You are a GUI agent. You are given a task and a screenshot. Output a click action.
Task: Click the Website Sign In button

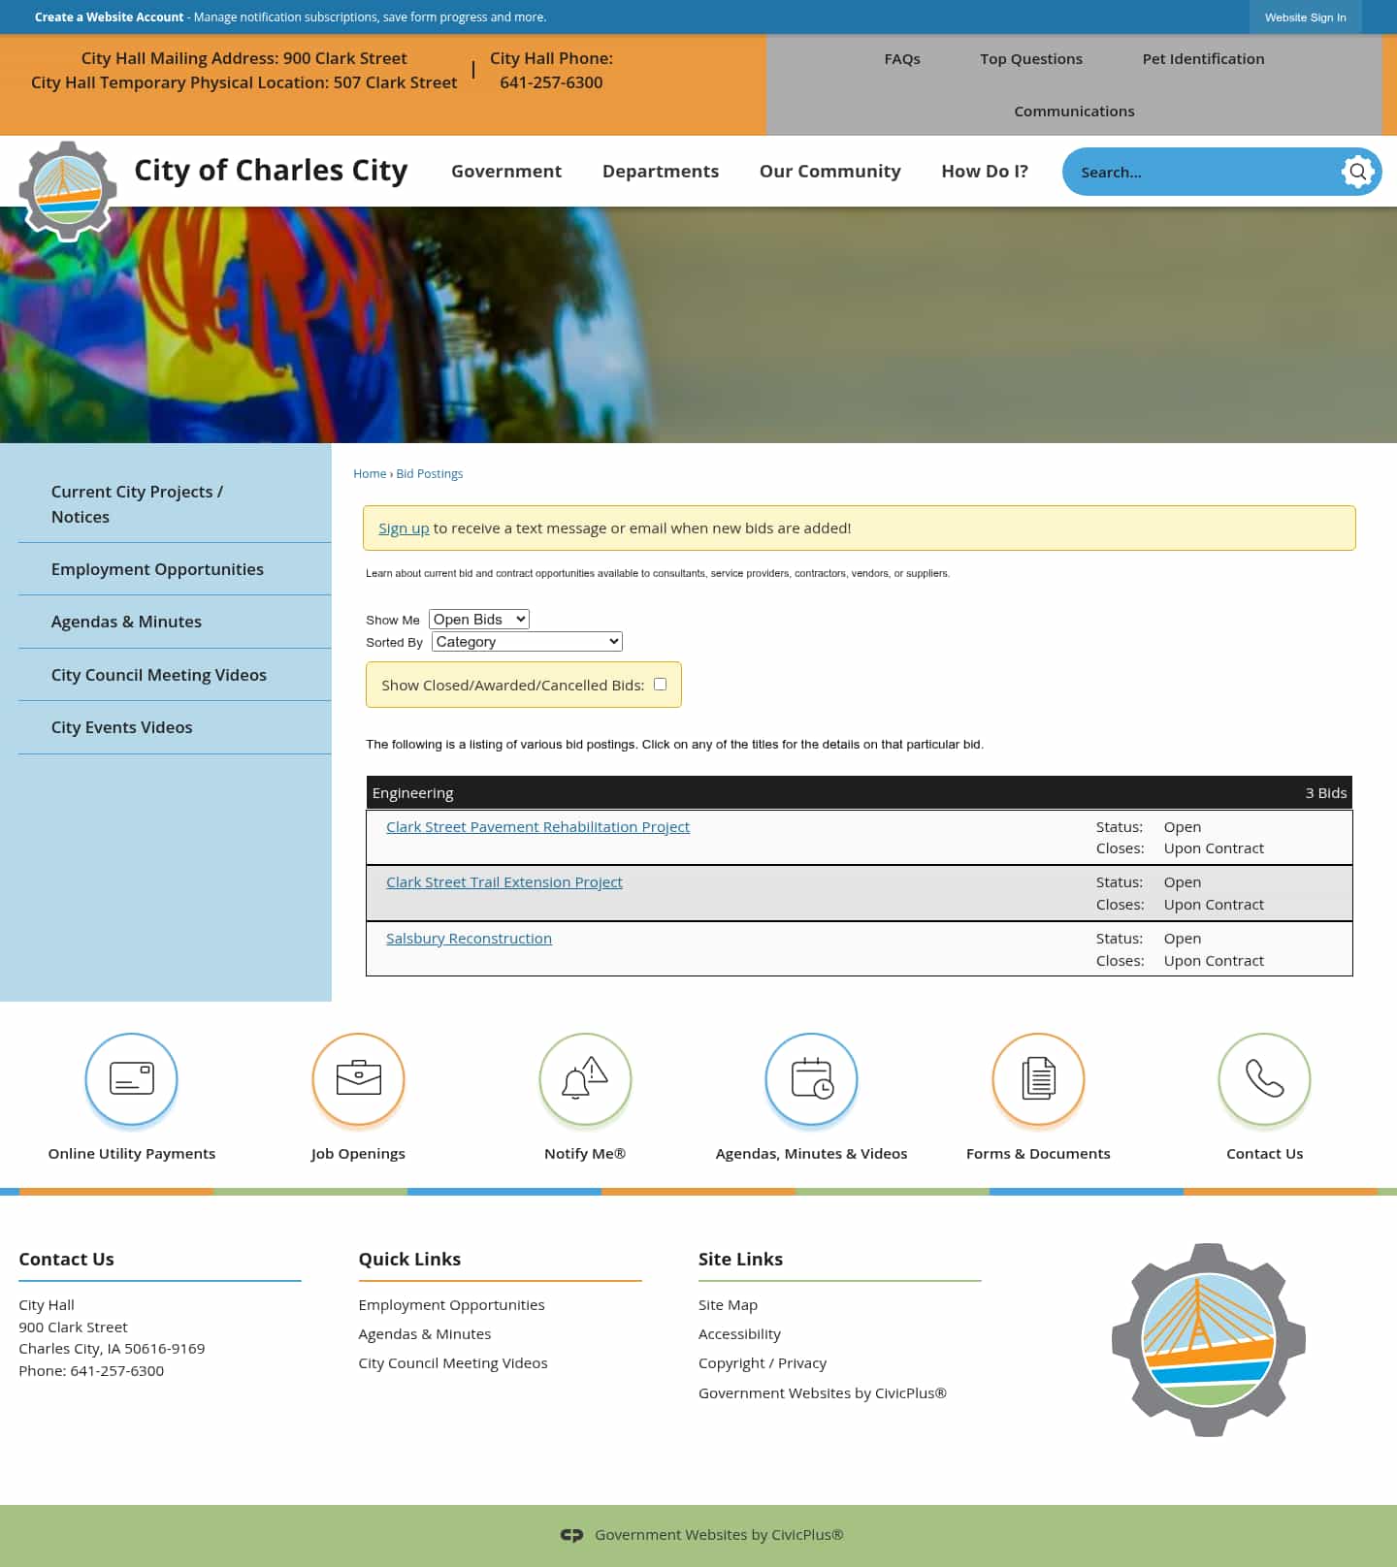[1305, 17]
